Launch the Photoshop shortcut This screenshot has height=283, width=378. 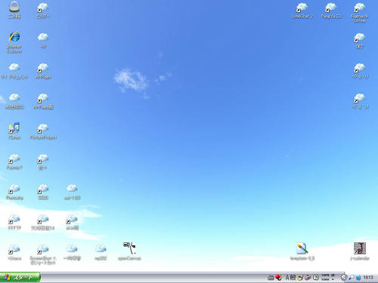pos(14,188)
